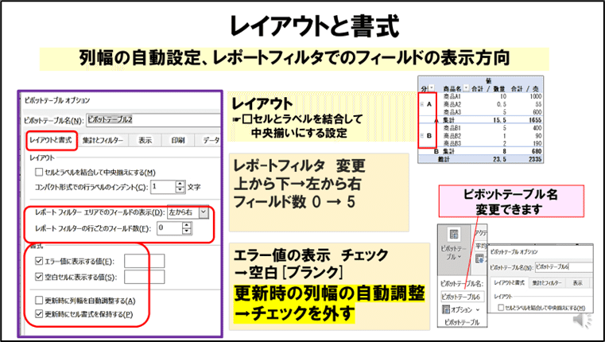
Task: Click the ピボットテーブル オプション title of large dialog
Action: [x=56, y=100]
